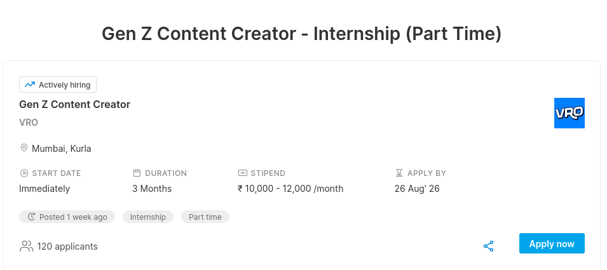Select the Posted 1 week ago chip
This screenshot has width=607, height=270.
click(x=67, y=217)
